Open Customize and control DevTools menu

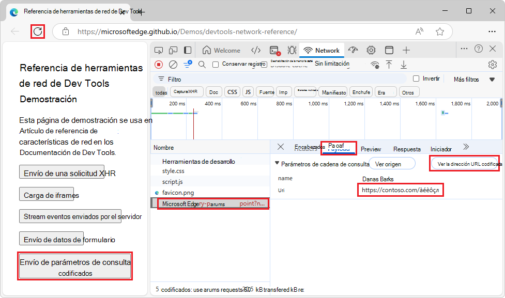(x=464, y=49)
